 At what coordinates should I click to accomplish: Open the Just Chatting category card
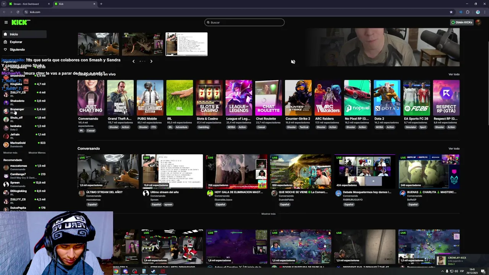point(91,98)
